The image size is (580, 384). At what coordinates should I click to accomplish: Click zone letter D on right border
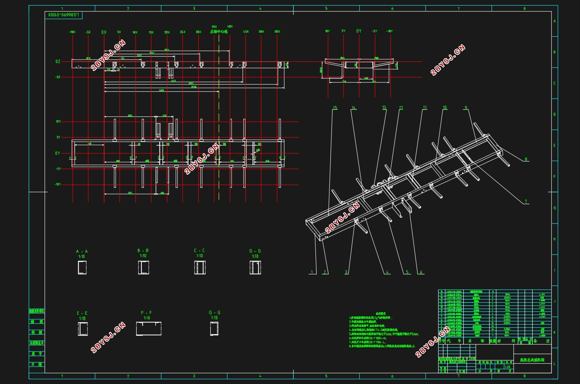tap(555, 114)
